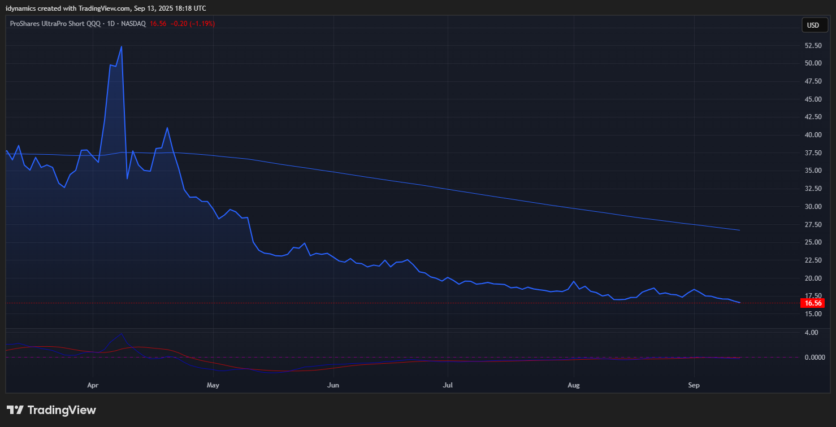Click the 30.00 price scale label

click(x=813, y=207)
